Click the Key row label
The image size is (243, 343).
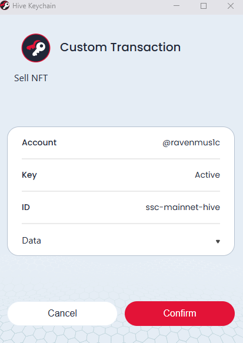point(29,175)
